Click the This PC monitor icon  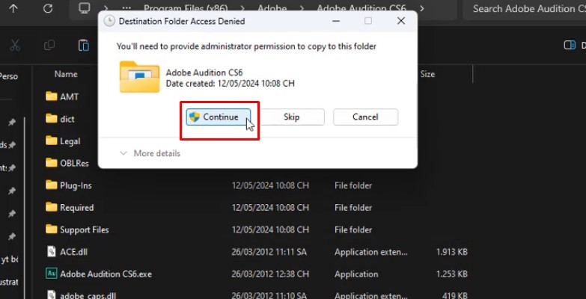pos(85,9)
